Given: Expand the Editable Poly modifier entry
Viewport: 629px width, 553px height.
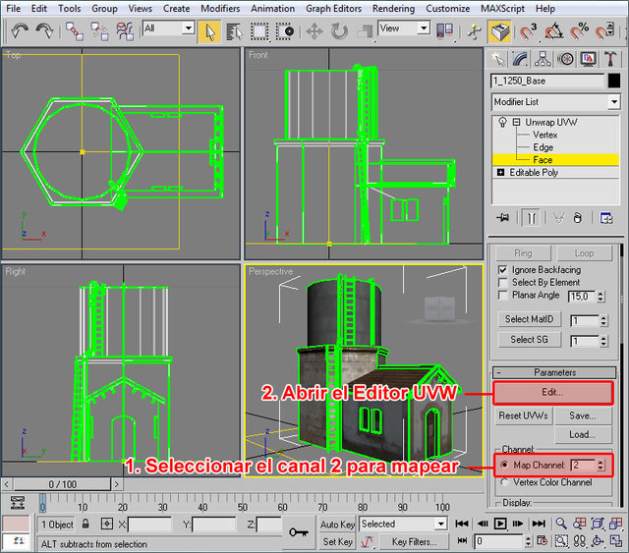Looking at the screenshot, I should point(501,172).
